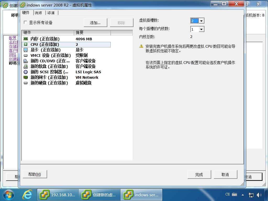Open the 每个插槽的内核数 dropdown
268x201 pixels.
202,29
